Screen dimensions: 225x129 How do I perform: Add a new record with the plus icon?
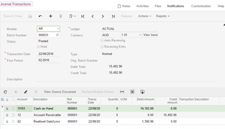pyautogui.click(x=50, y=16)
